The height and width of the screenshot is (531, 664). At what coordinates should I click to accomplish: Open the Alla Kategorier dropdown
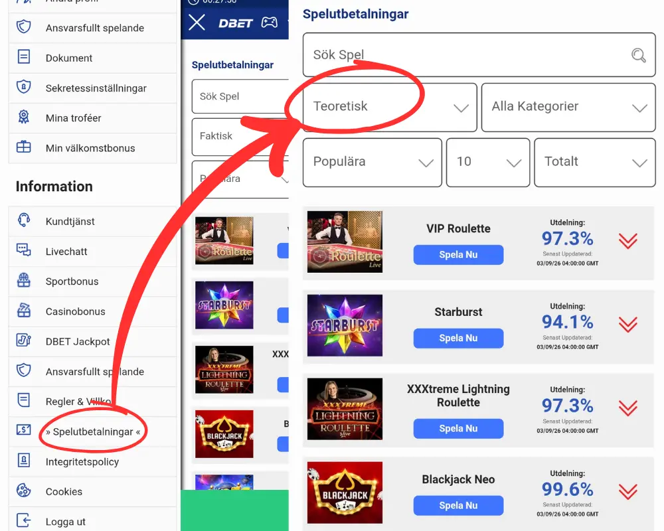pyautogui.click(x=568, y=107)
